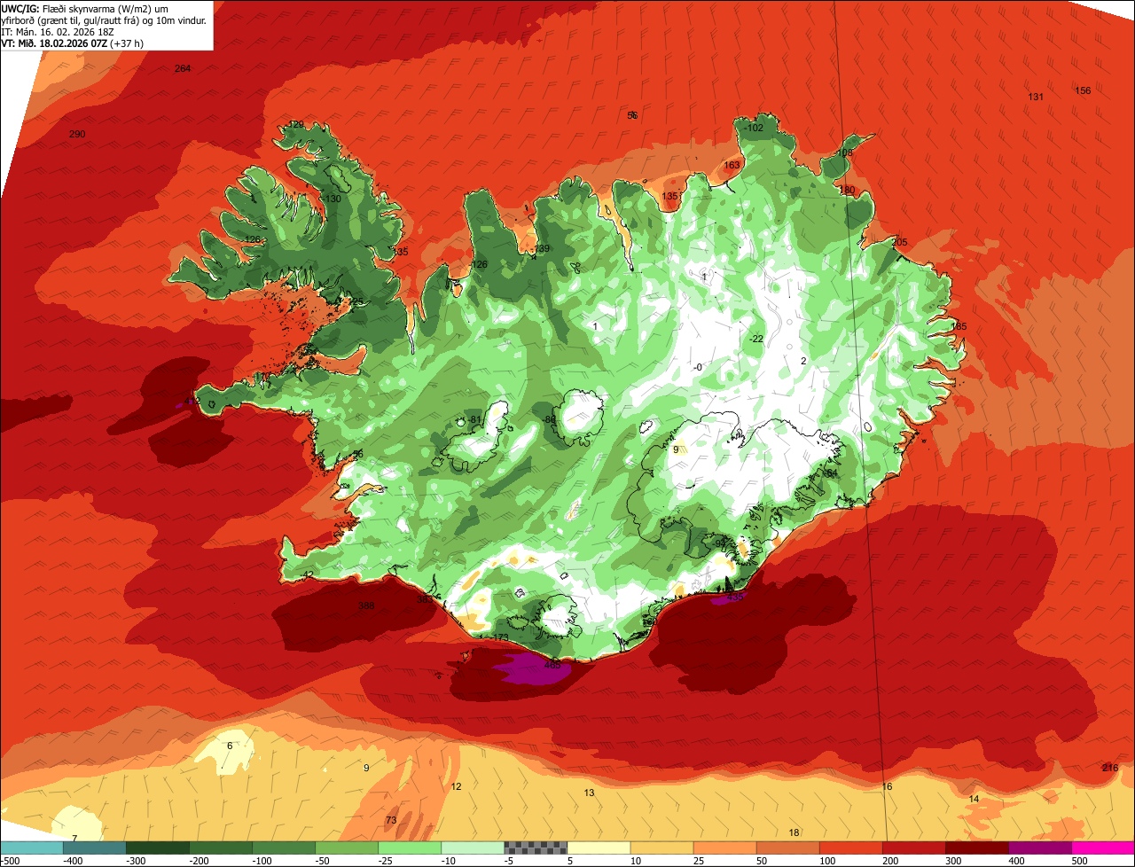Image resolution: width=1135 pixels, height=867 pixels.
Task: Click the magenta legend swatch after 500
Action: (x=1103, y=847)
